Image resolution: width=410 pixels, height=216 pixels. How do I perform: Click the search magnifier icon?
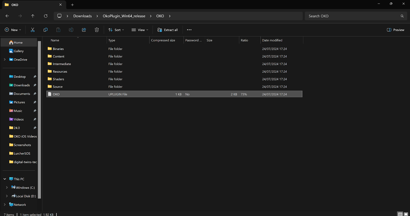click(402, 16)
